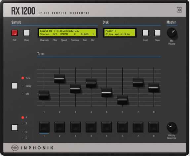
Task: Trigger drum pad 8
Action: pos(154,127)
